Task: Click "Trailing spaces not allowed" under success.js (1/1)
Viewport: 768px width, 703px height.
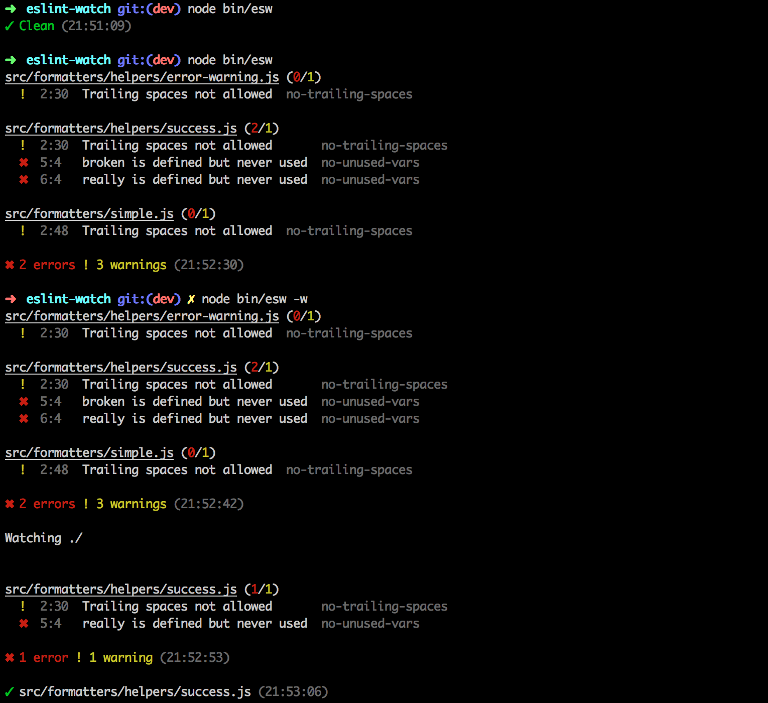Action: click(x=177, y=607)
